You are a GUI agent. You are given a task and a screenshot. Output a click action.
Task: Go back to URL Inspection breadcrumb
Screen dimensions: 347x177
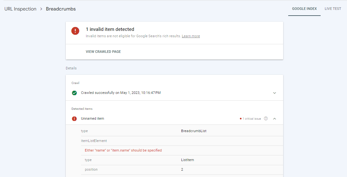click(x=20, y=9)
